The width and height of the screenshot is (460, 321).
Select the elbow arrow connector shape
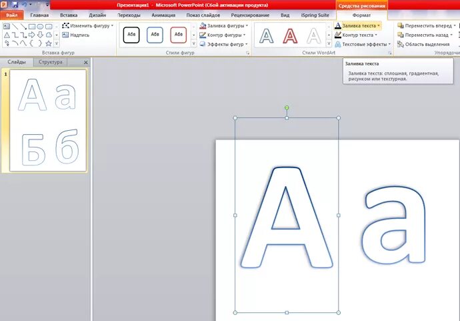(x=23, y=35)
